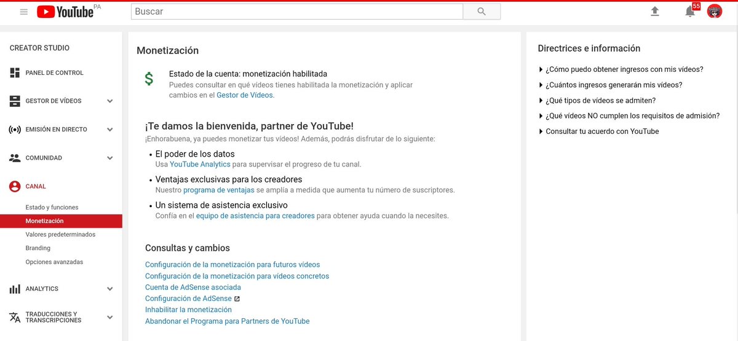Image resolution: width=738 pixels, height=341 pixels.
Task: Click the Canal person icon
Action: coord(15,186)
